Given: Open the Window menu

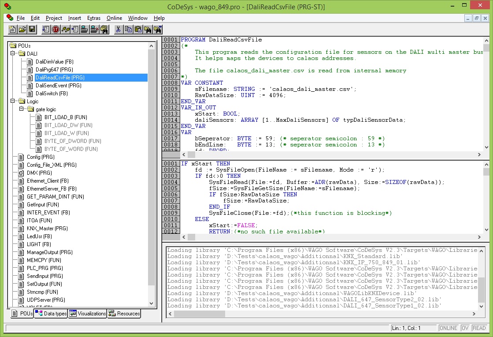Looking at the screenshot, I should coord(138,18).
